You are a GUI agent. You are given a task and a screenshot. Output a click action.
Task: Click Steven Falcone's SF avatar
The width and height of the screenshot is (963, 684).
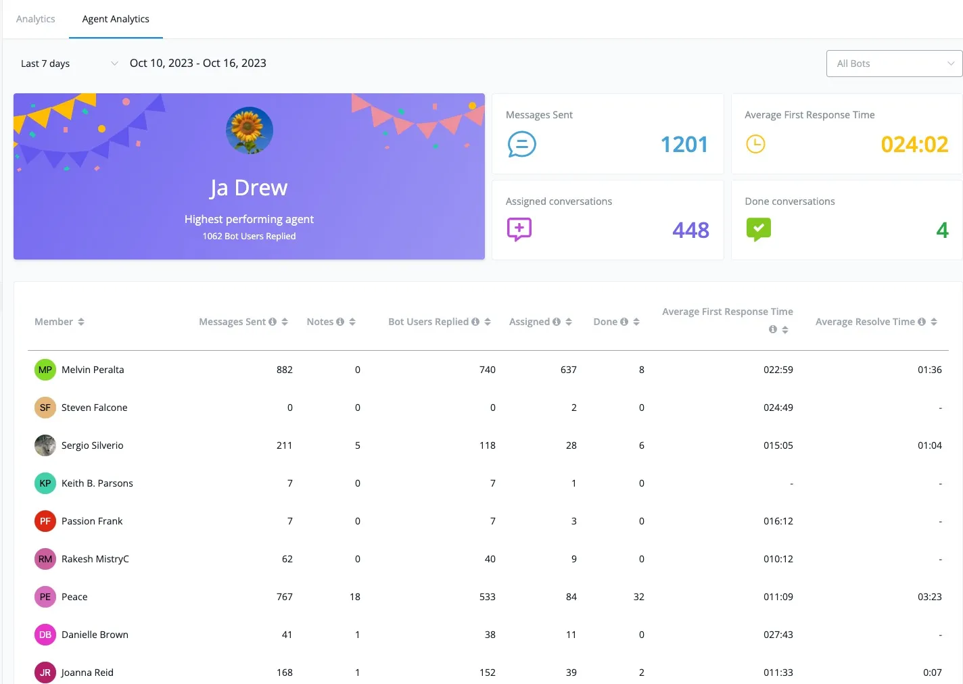[x=45, y=408]
